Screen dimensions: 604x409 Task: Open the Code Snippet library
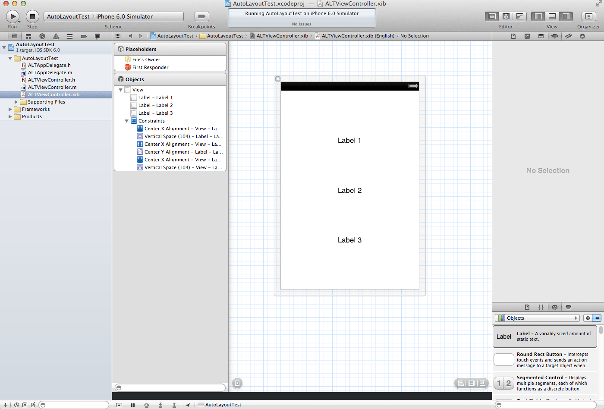[541, 307]
